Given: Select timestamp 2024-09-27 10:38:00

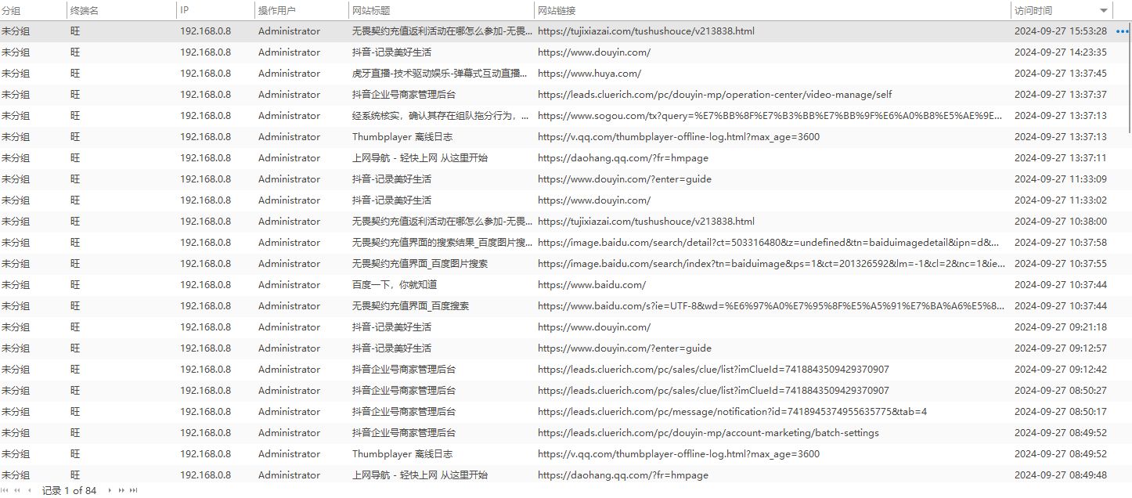Looking at the screenshot, I should pyautogui.click(x=1061, y=222).
